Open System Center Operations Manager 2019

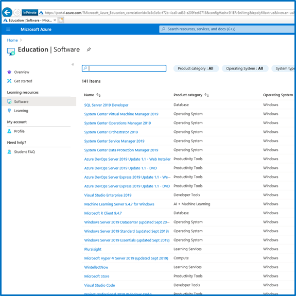(117, 123)
